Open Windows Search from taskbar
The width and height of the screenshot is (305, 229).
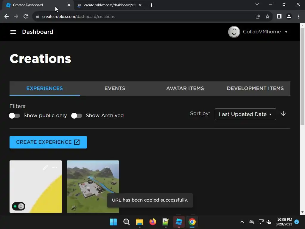[x=126, y=222]
